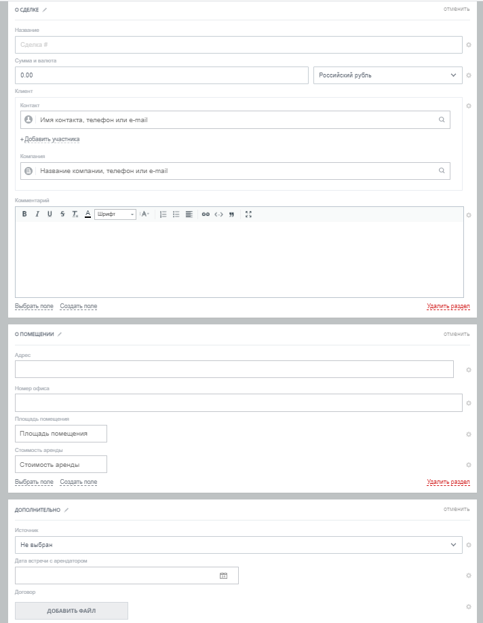This screenshot has height=623, width=483.
Task: Edit the О помещении section title
Action: (60, 334)
